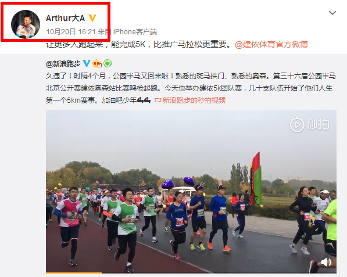Open the 新浪跑步的秒拍视频 link

(194, 100)
